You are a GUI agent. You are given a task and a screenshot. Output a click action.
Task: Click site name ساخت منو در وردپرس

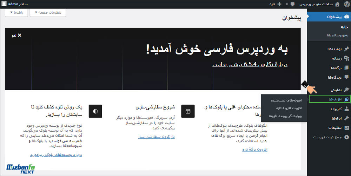coord(316,4)
